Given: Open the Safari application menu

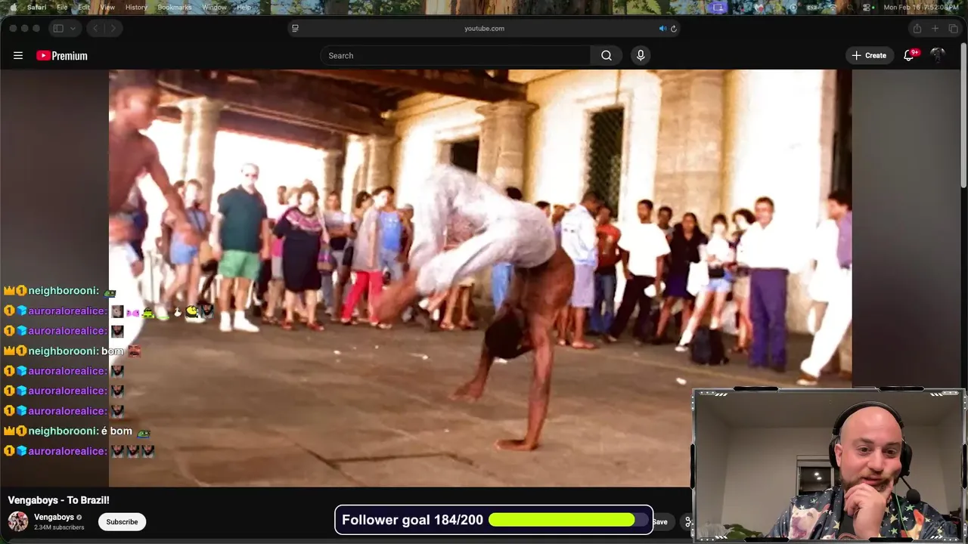Looking at the screenshot, I should [x=36, y=7].
